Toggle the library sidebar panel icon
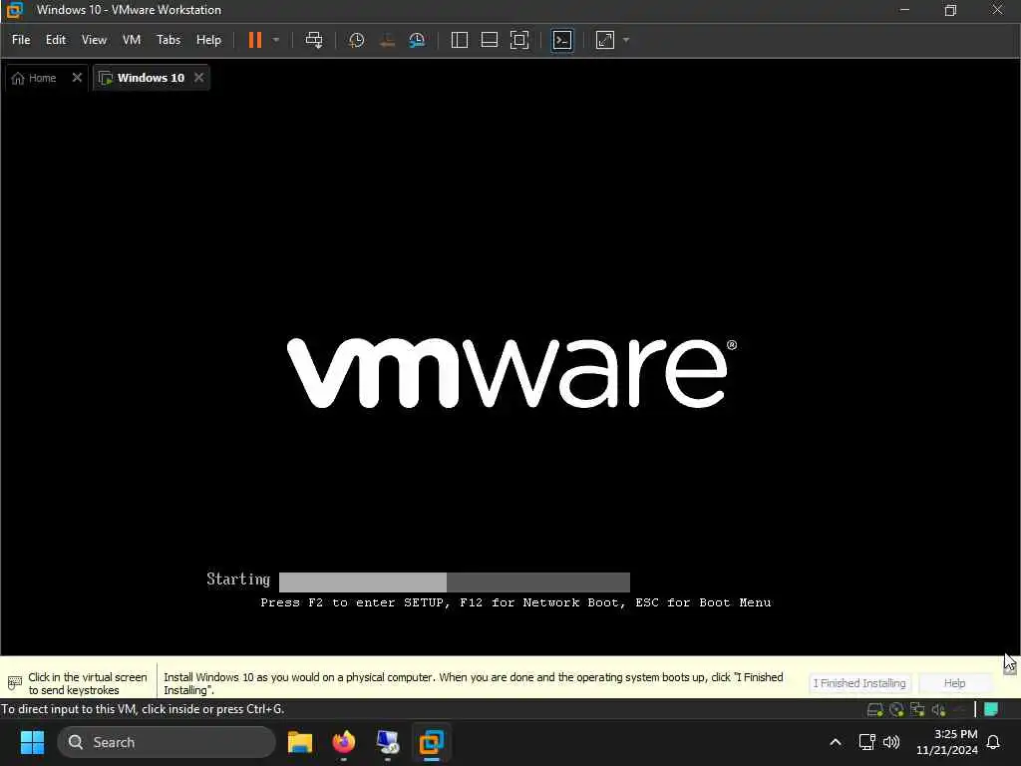 tap(459, 40)
